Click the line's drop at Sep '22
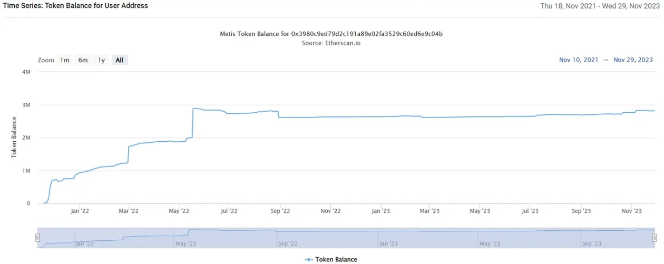 (x=278, y=114)
